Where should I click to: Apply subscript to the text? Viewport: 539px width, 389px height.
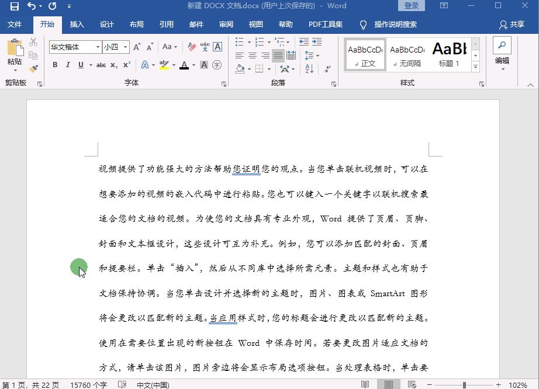pos(113,64)
